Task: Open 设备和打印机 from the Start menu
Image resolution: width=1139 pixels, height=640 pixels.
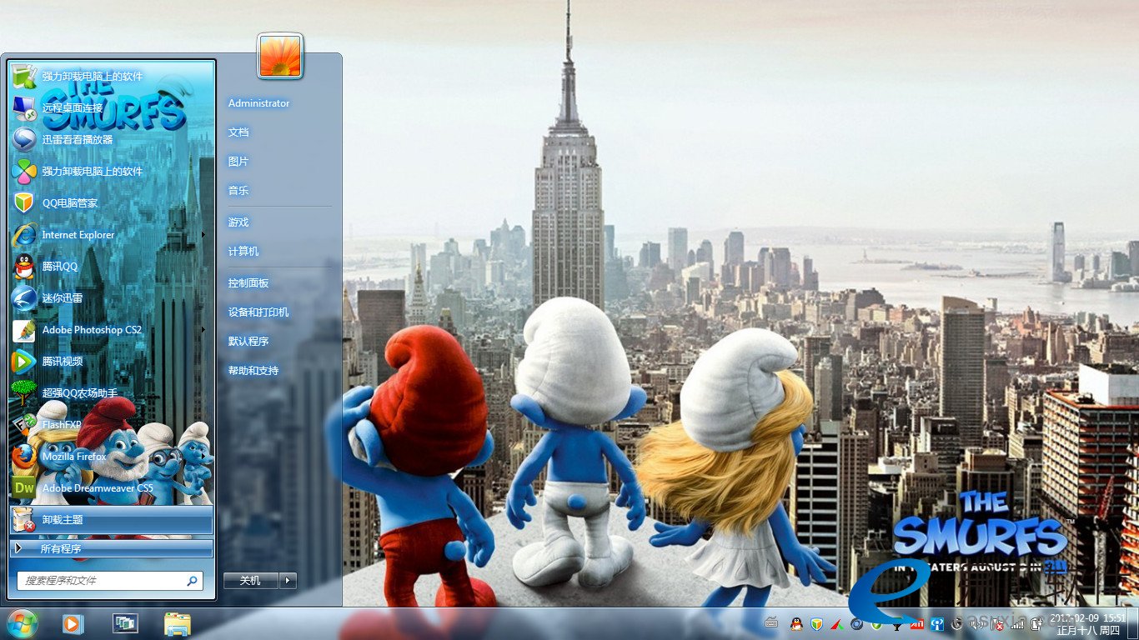Action: click(x=258, y=312)
